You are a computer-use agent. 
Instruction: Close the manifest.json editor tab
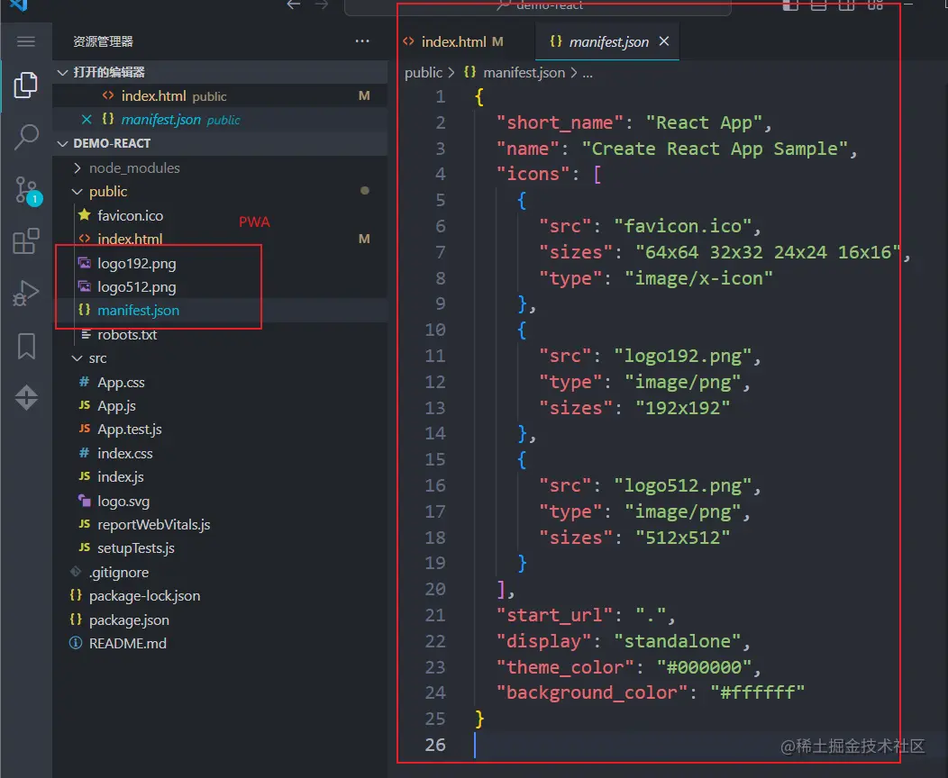664,41
